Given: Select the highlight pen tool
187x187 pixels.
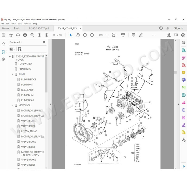Looking at the screenshot, I should [141, 35].
